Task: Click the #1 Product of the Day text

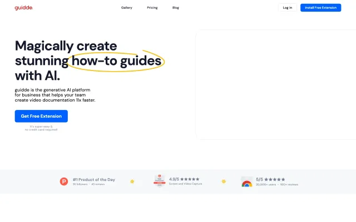Action: click(93, 179)
